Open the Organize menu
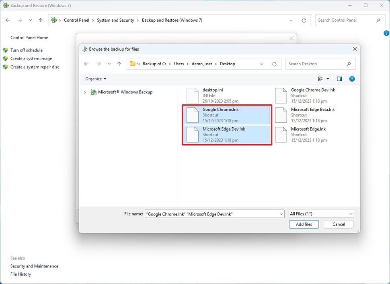Viewport: 390px width, 284px height. tap(95, 79)
